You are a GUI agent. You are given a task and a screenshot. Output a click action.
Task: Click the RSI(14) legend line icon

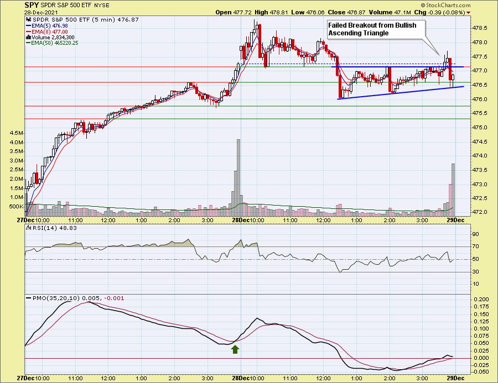(x=29, y=228)
